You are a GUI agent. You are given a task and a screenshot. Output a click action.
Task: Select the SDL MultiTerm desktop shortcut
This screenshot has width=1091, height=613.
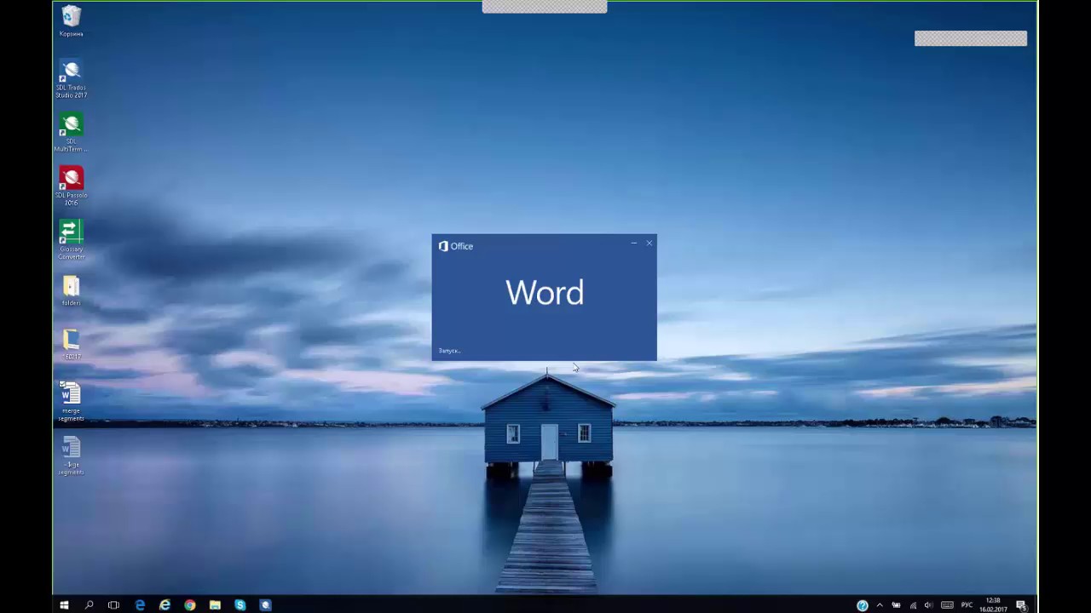[72, 133]
